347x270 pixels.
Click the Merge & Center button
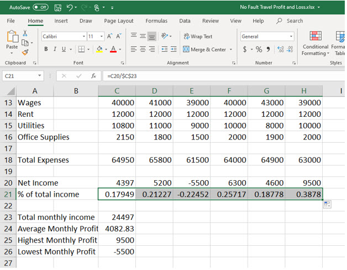204,49
